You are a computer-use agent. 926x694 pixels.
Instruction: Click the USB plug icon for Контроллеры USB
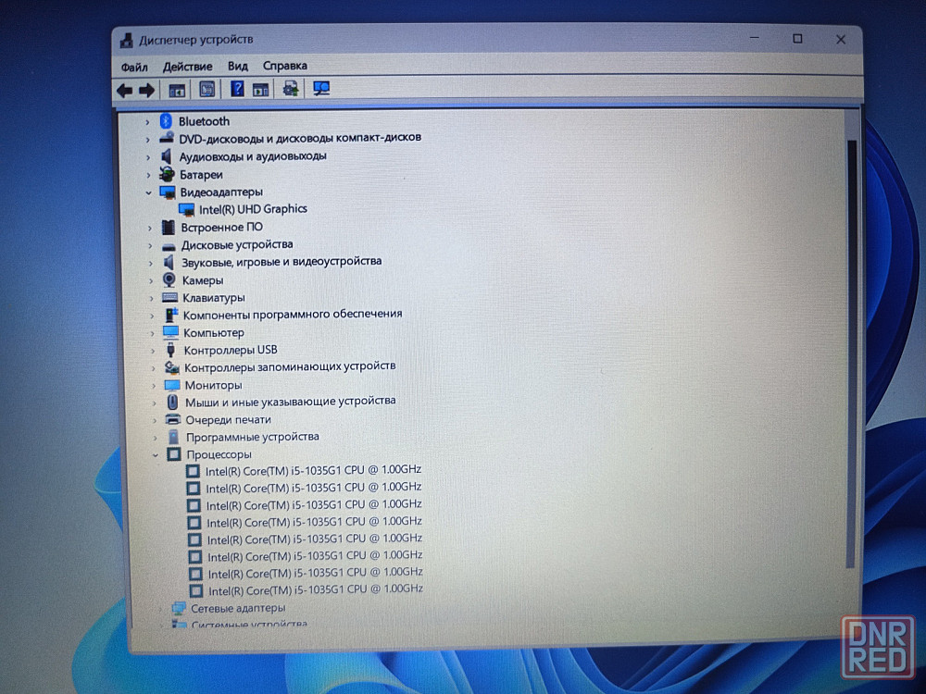(170, 350)
